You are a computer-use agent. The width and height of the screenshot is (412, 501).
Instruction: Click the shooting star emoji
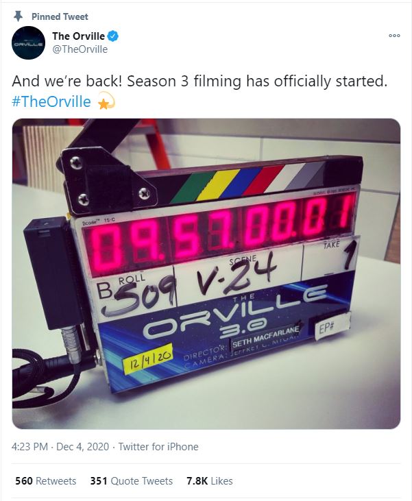click(x=105, y=101)
